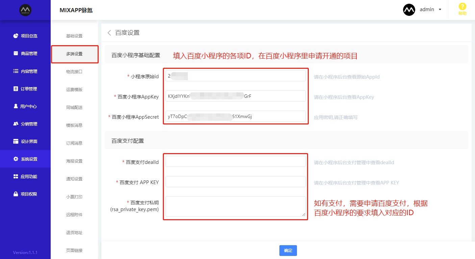This screenshot has height=259, width=475.
Task: Select 远程附件 in the settings submenu
Action: click(74, 215)
